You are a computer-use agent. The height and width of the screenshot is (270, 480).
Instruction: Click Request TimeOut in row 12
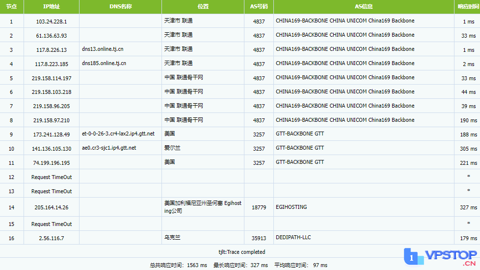click(x=52, y=177)
